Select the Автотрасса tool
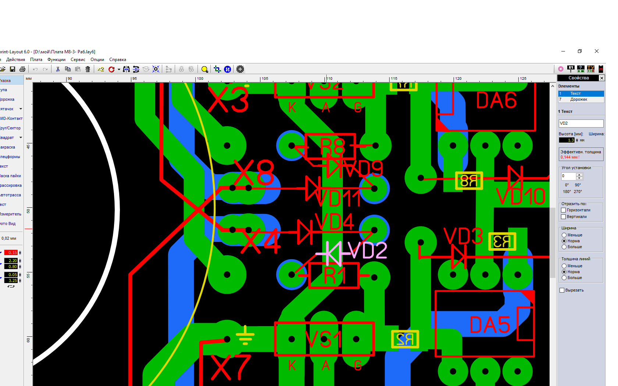 (11, 195)
